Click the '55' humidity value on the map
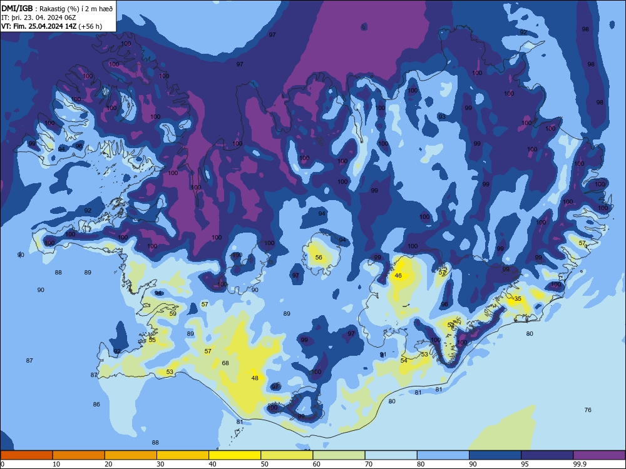Image resolution: width=626 pixels, height=469 pixels. (x=152, y=340)
